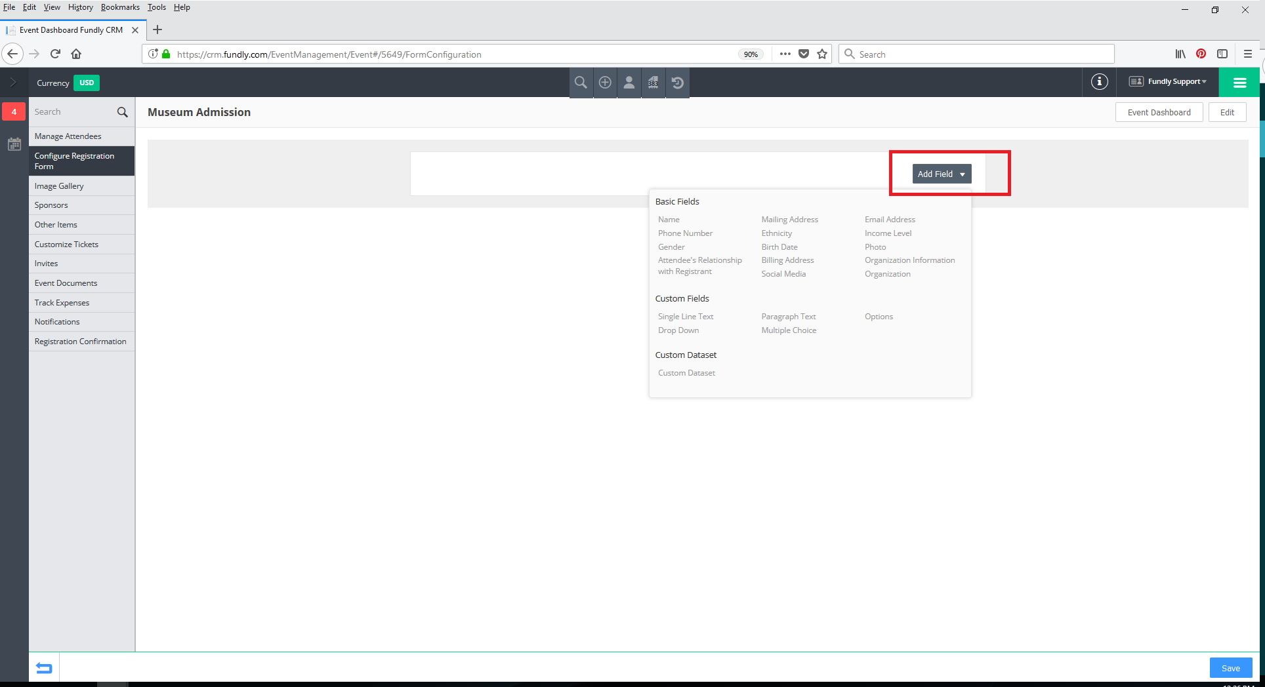Bookmark page with star icon
The image size is (1265, 687).
tap(822, 54)
